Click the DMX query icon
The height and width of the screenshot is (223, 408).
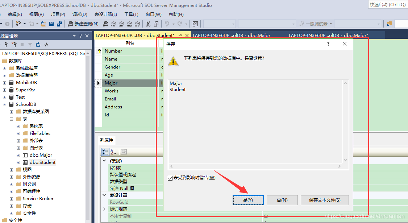[x=121, y=24]
